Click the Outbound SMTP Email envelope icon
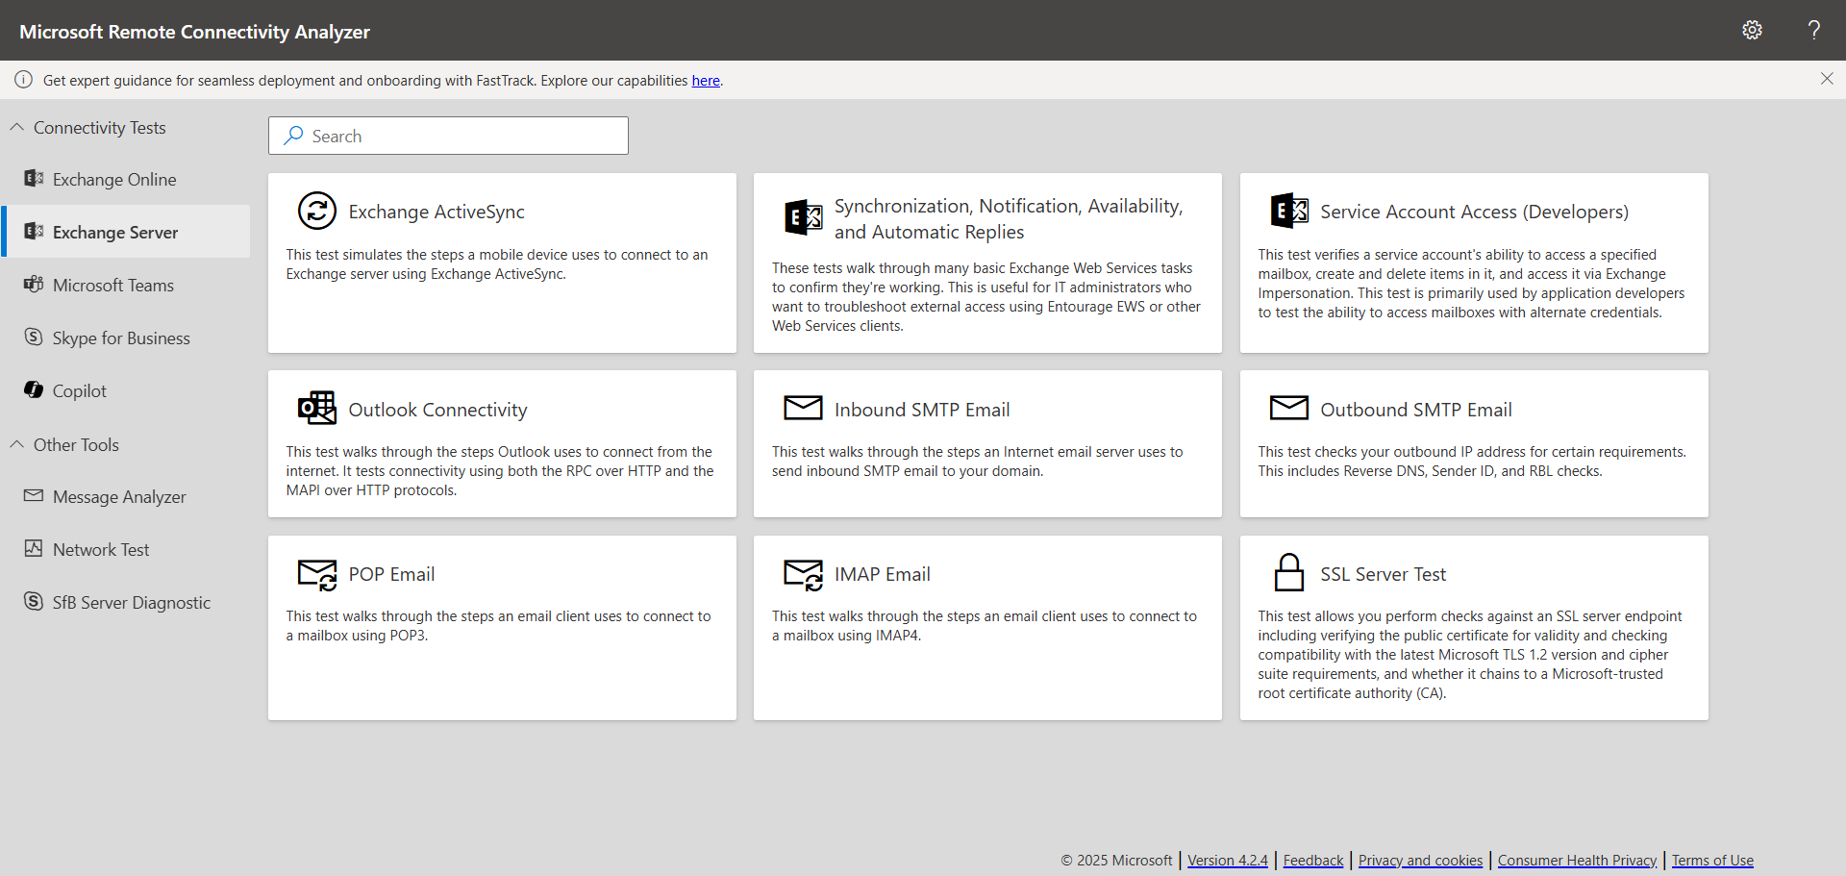This screenshot has width=1846, height=876. coord(1289,408)
